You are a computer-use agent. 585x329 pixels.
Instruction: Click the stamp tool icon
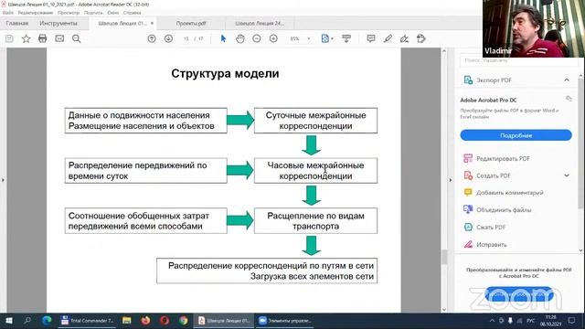coord(421,38)
